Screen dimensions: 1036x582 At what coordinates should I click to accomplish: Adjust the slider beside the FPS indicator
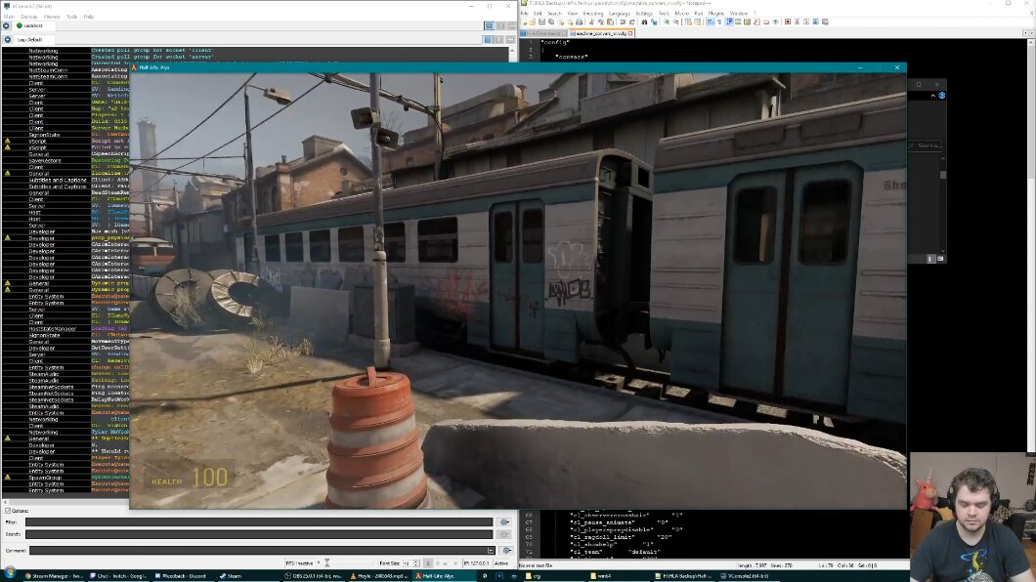coord(327,561)
